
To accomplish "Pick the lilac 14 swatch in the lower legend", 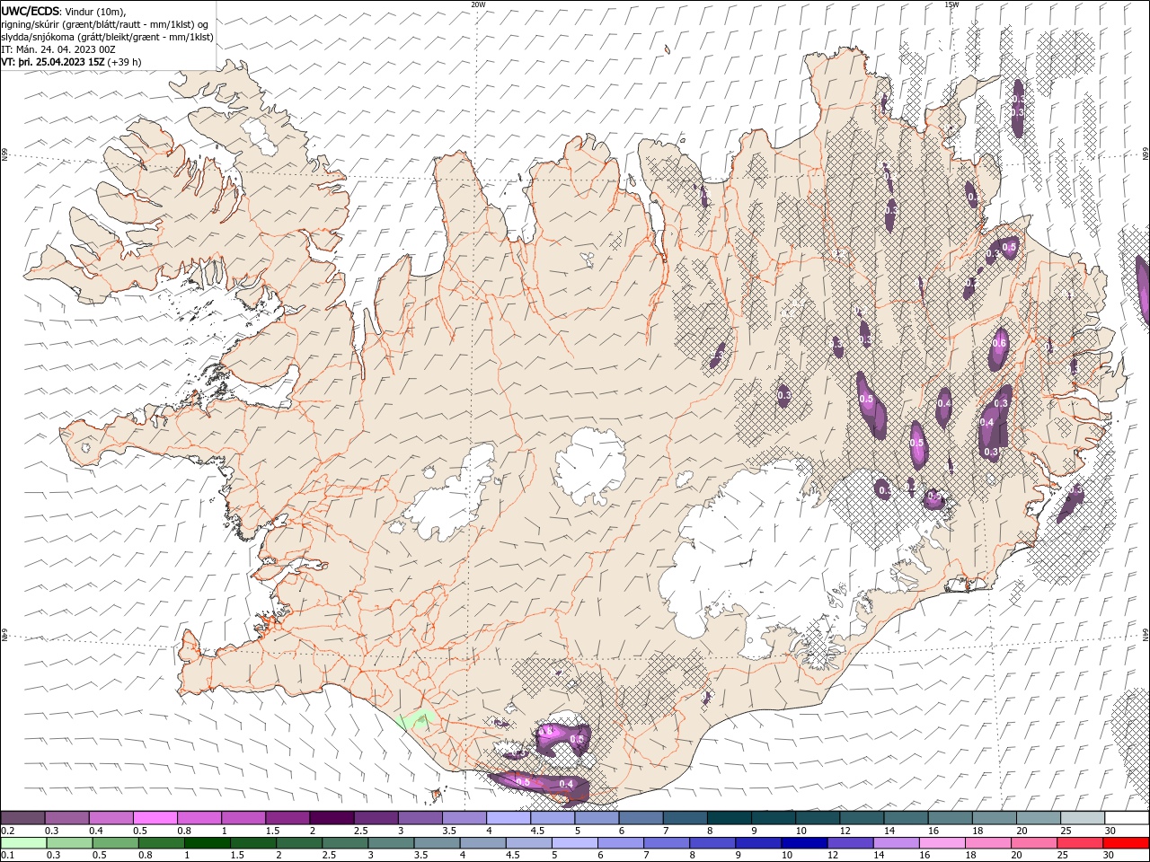I will pos(897,843).
